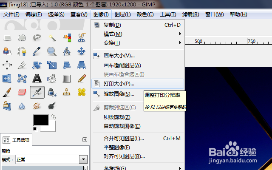272x170 pixels.
Task: Select the Text tool
Action: 37,78
